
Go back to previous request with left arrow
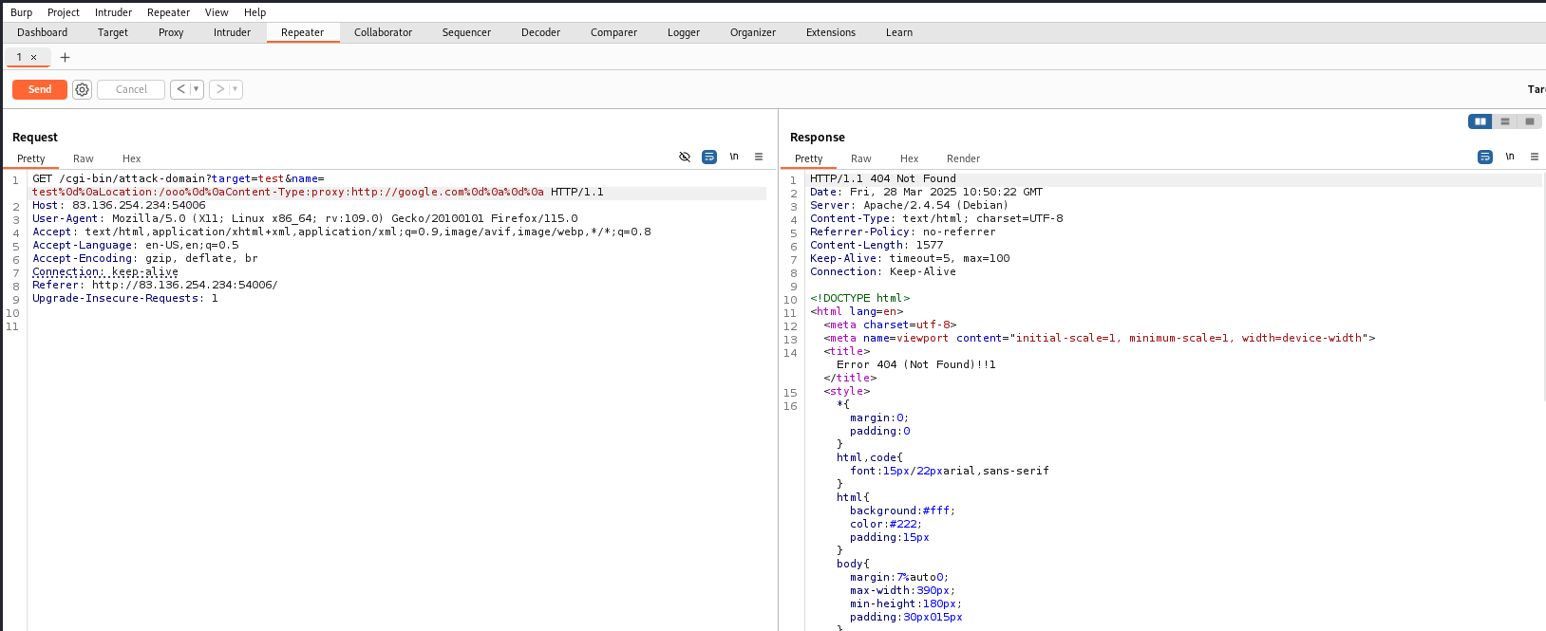[180, 89]
